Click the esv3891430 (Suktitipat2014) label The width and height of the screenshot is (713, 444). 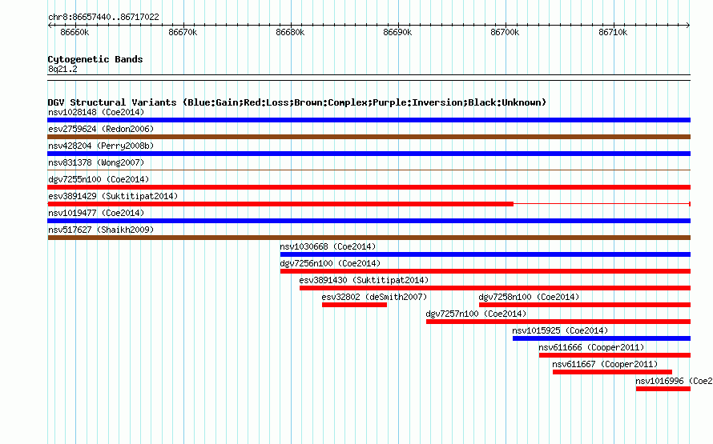point(364,280)
